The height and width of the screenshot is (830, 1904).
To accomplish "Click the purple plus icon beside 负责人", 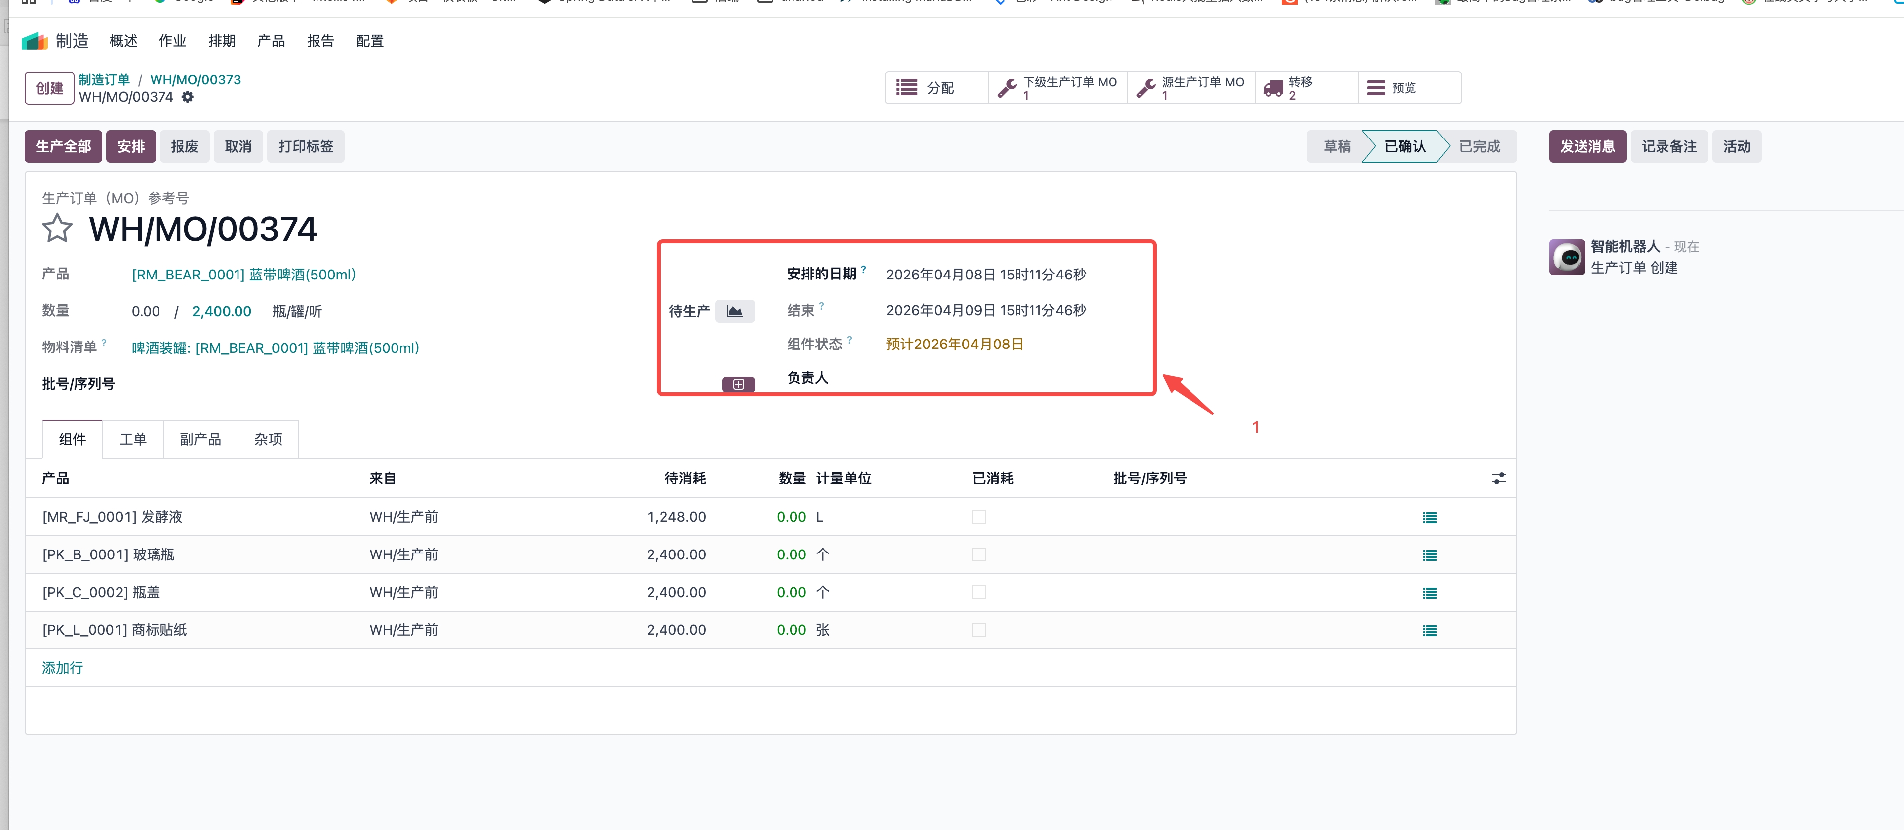I will pyautogui.click(x=738, y=384).
